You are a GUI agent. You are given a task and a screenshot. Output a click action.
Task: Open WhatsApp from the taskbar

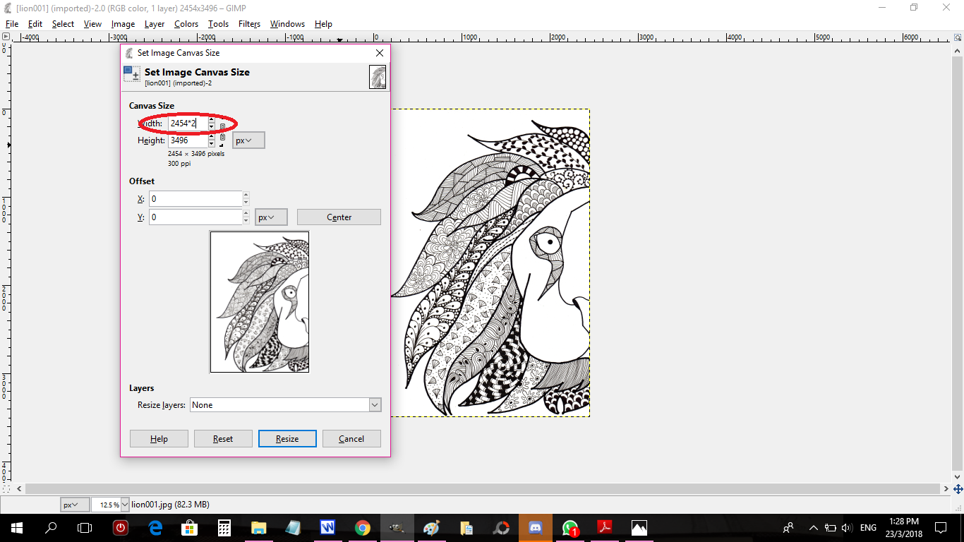click(570, 527)
